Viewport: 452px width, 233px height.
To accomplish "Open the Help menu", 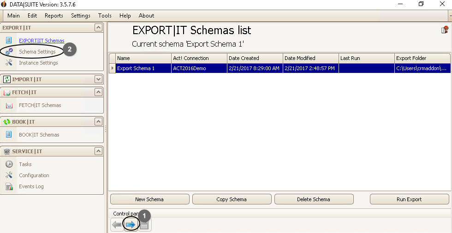I will (125, 16).
